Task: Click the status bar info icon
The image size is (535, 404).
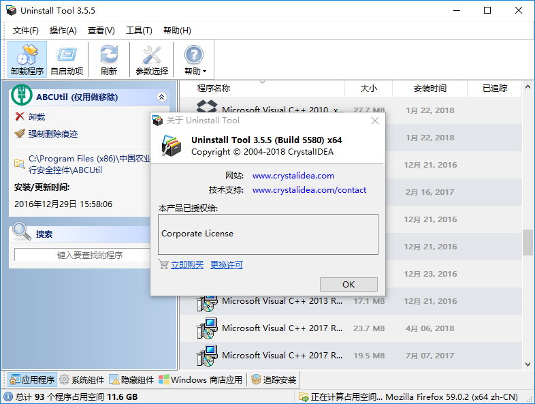Action: [8, 397]
